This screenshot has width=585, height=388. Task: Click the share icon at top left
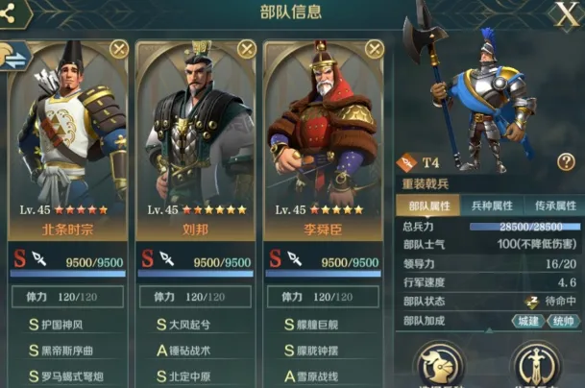tap(9, 14)
